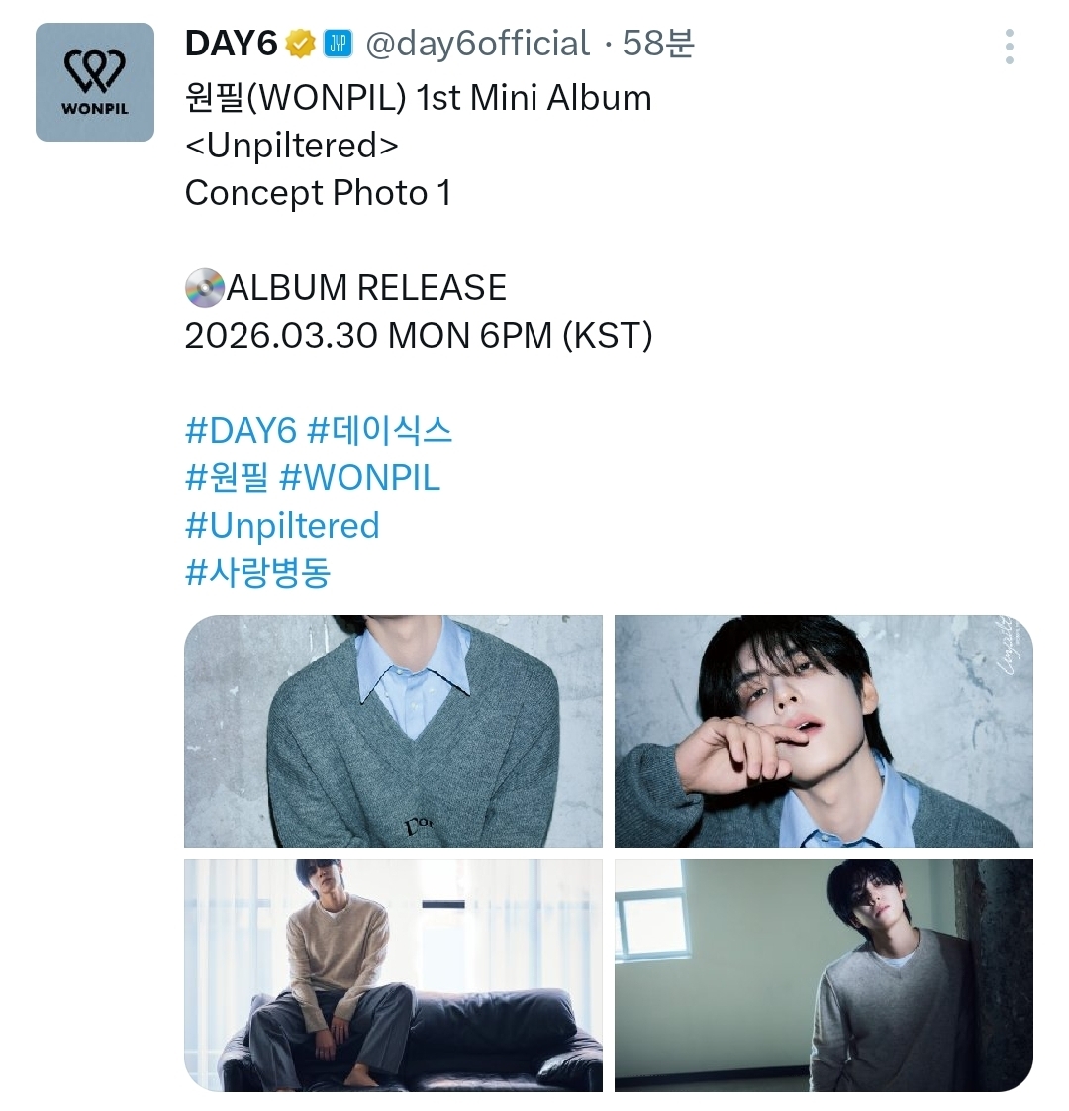
Task: Open the @day6official handle
Action: pyautogui.click(x=477, y=44)
